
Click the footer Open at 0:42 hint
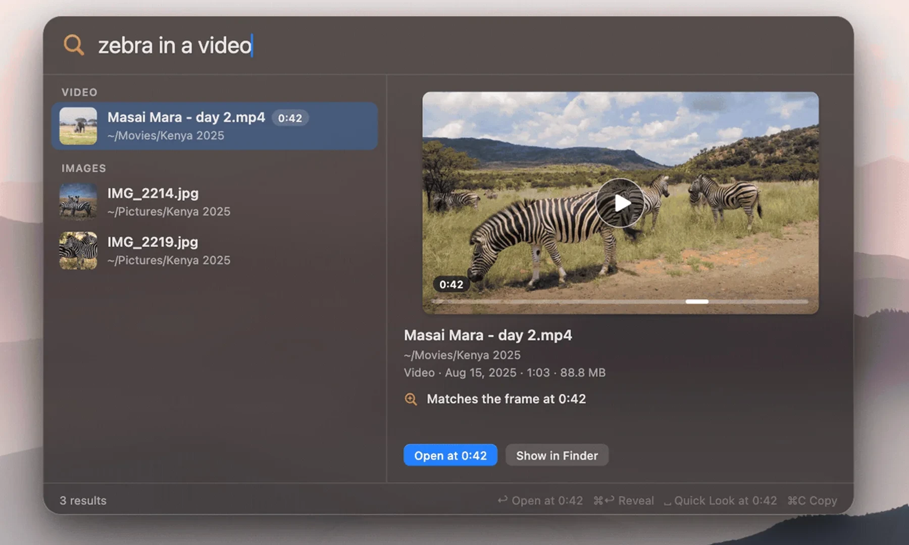[x=540, y=501]
